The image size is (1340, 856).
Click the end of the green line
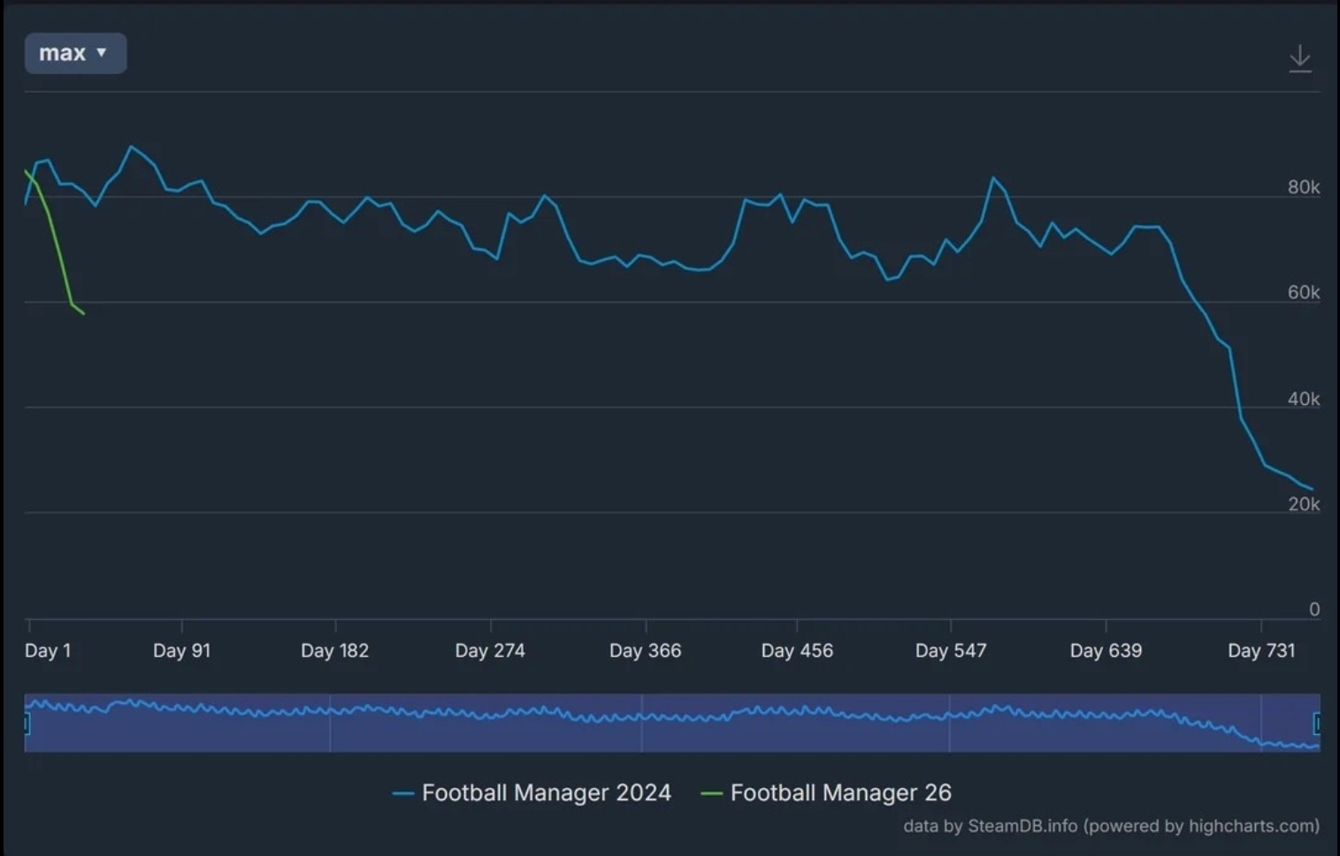pyautogui.click(x=83, y=313)
